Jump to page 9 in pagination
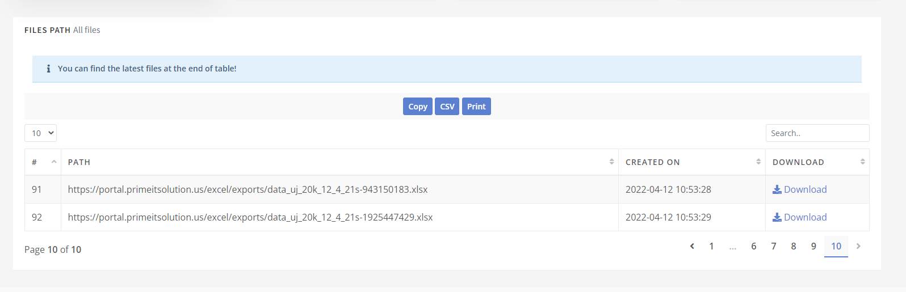This screenshot has width=906, height=292. pos(813,246)
